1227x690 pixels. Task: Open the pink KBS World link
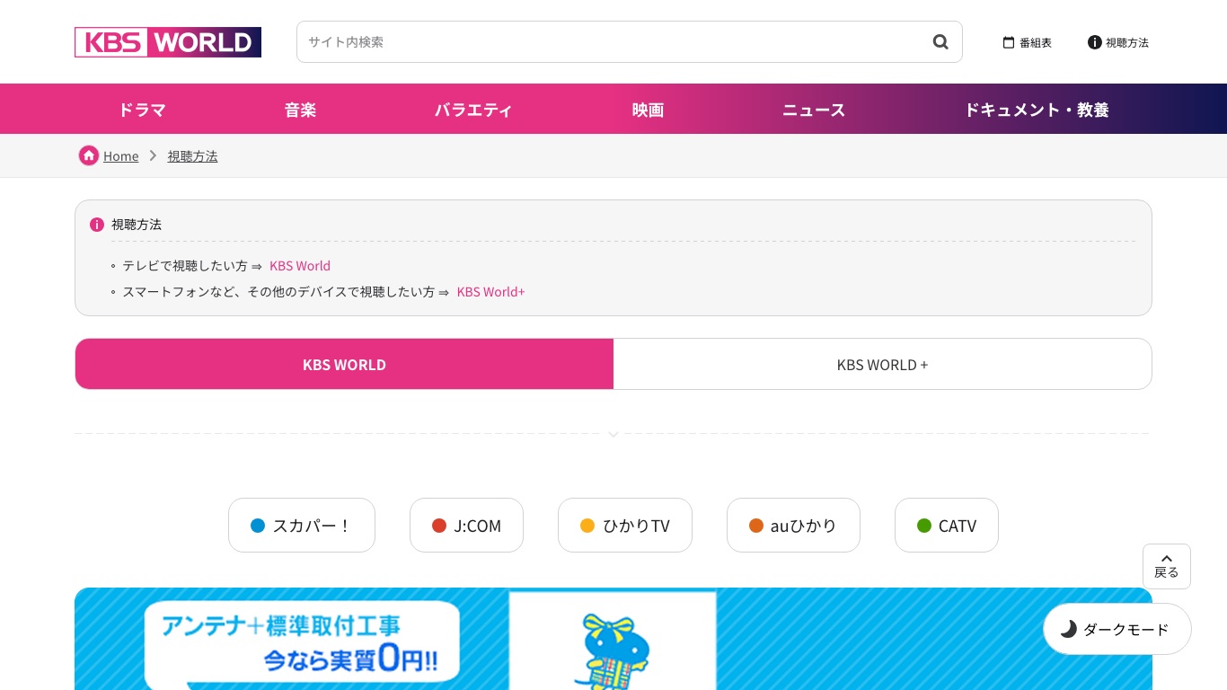[x=300, y=266]
